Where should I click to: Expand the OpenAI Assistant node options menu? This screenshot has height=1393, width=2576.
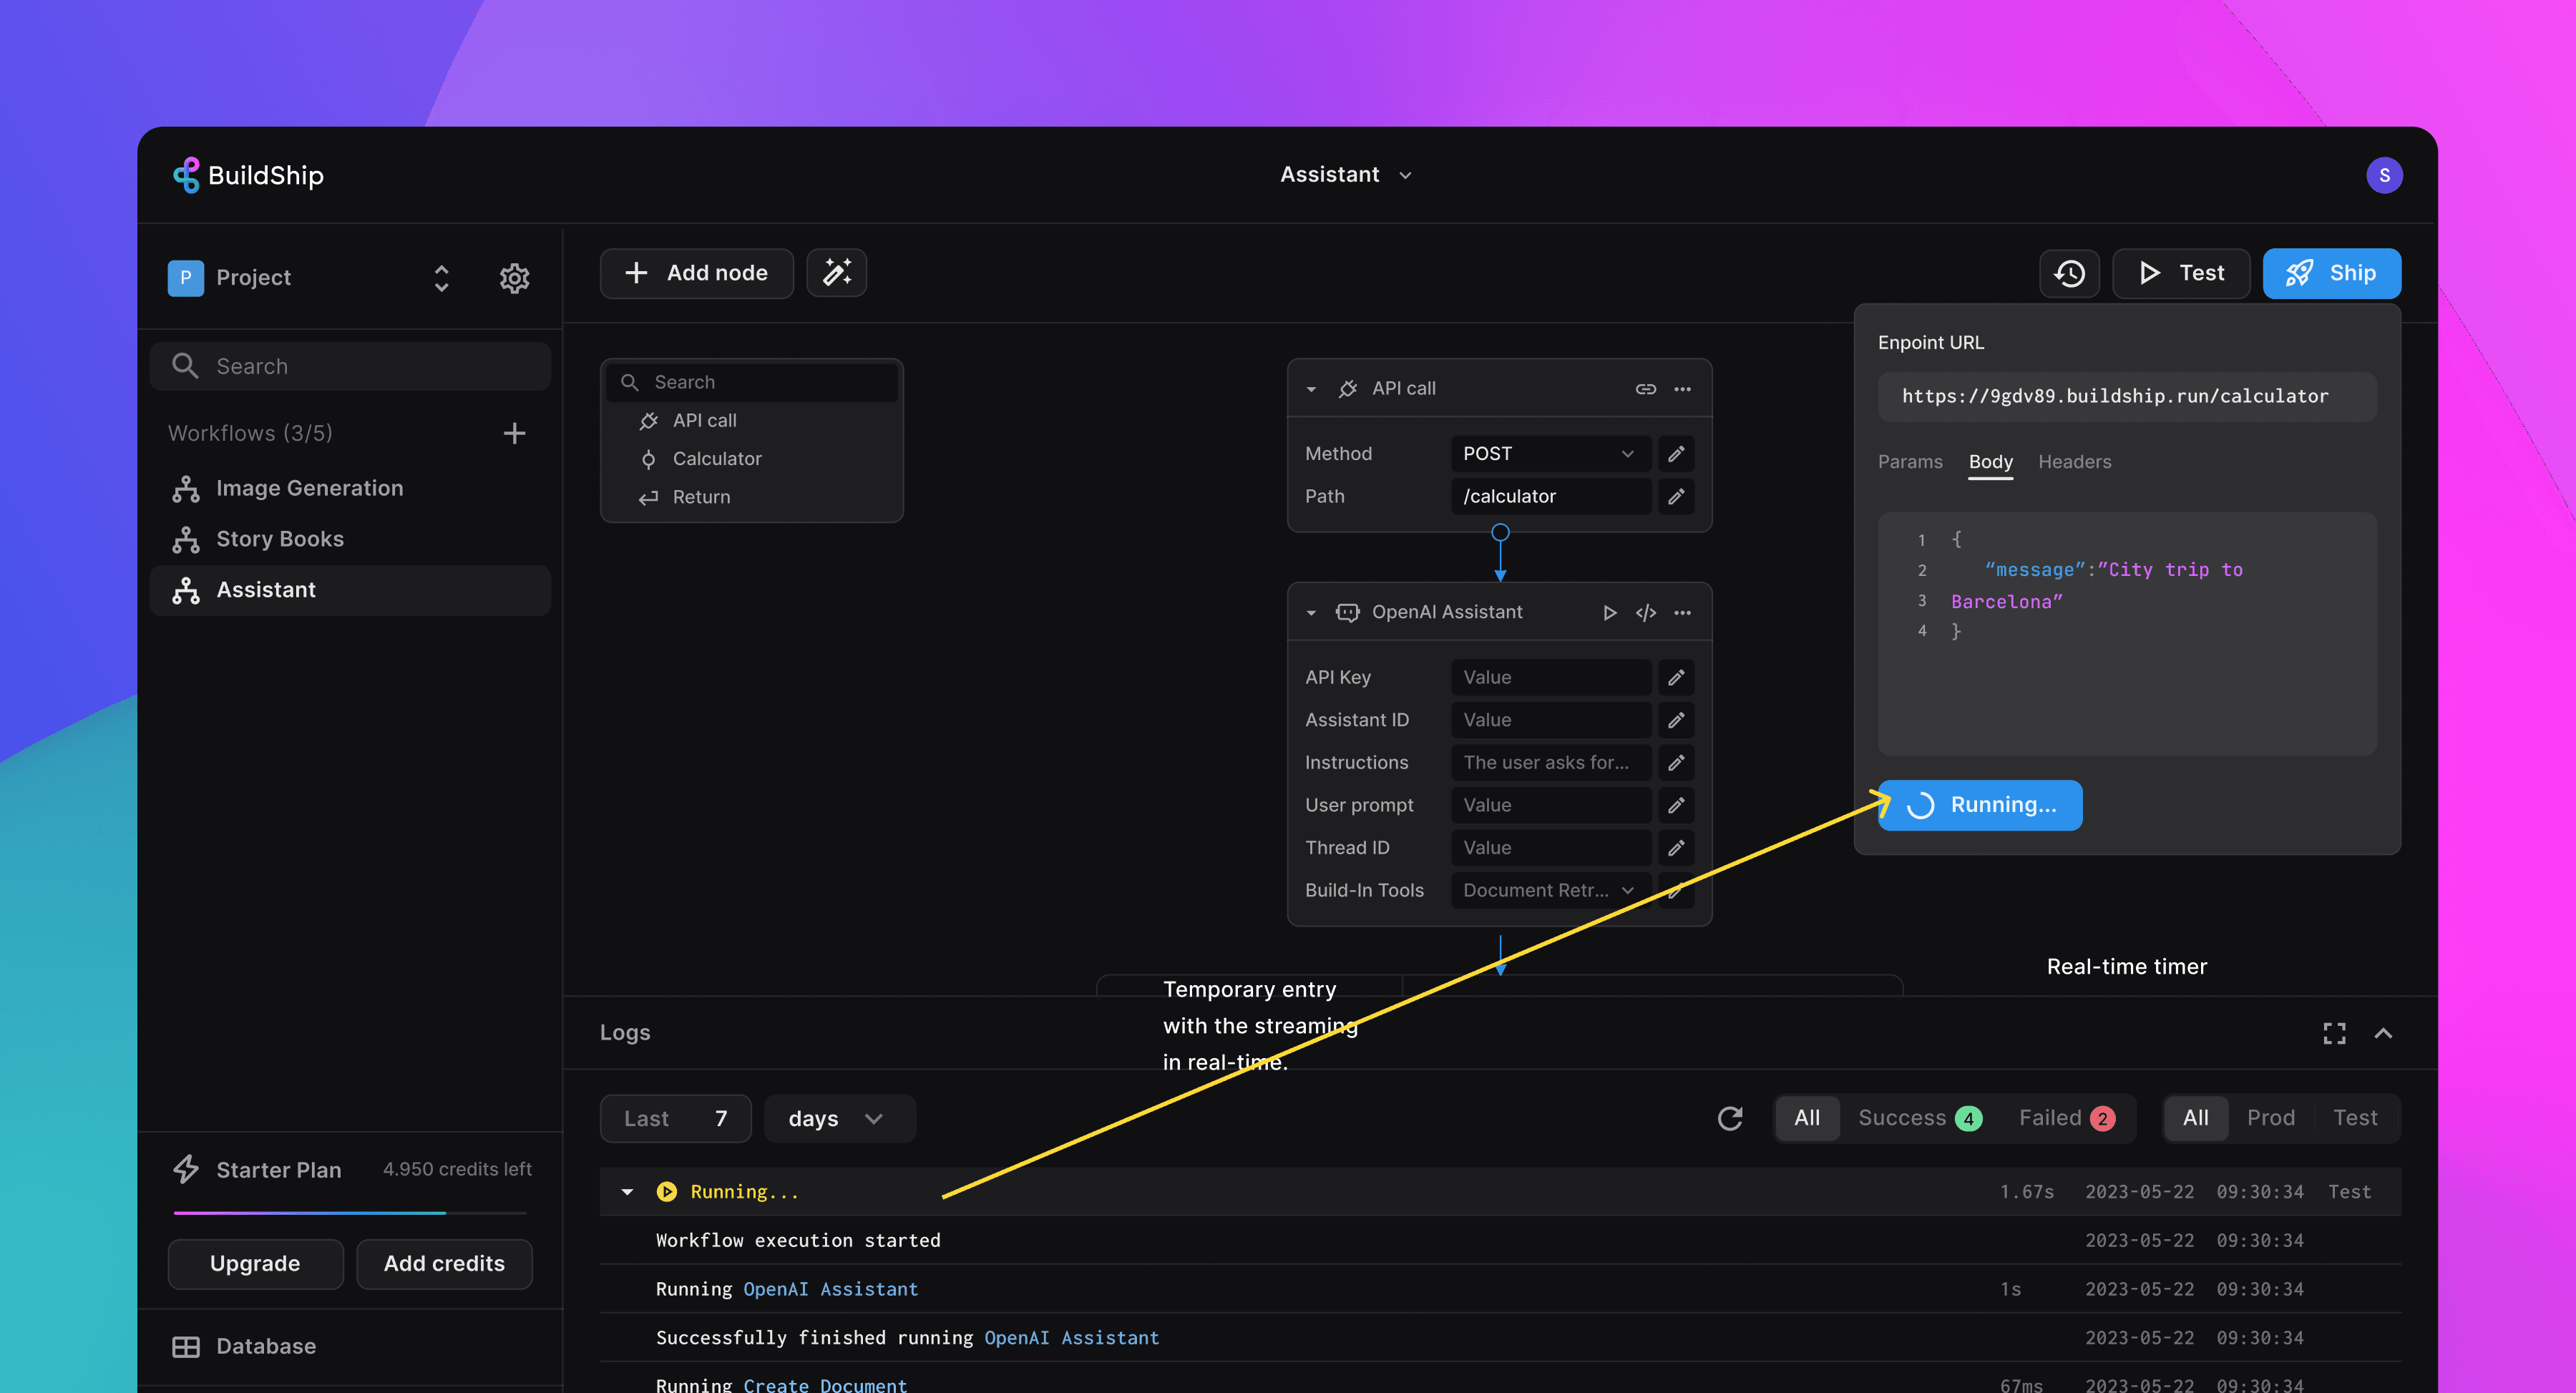1682,611
